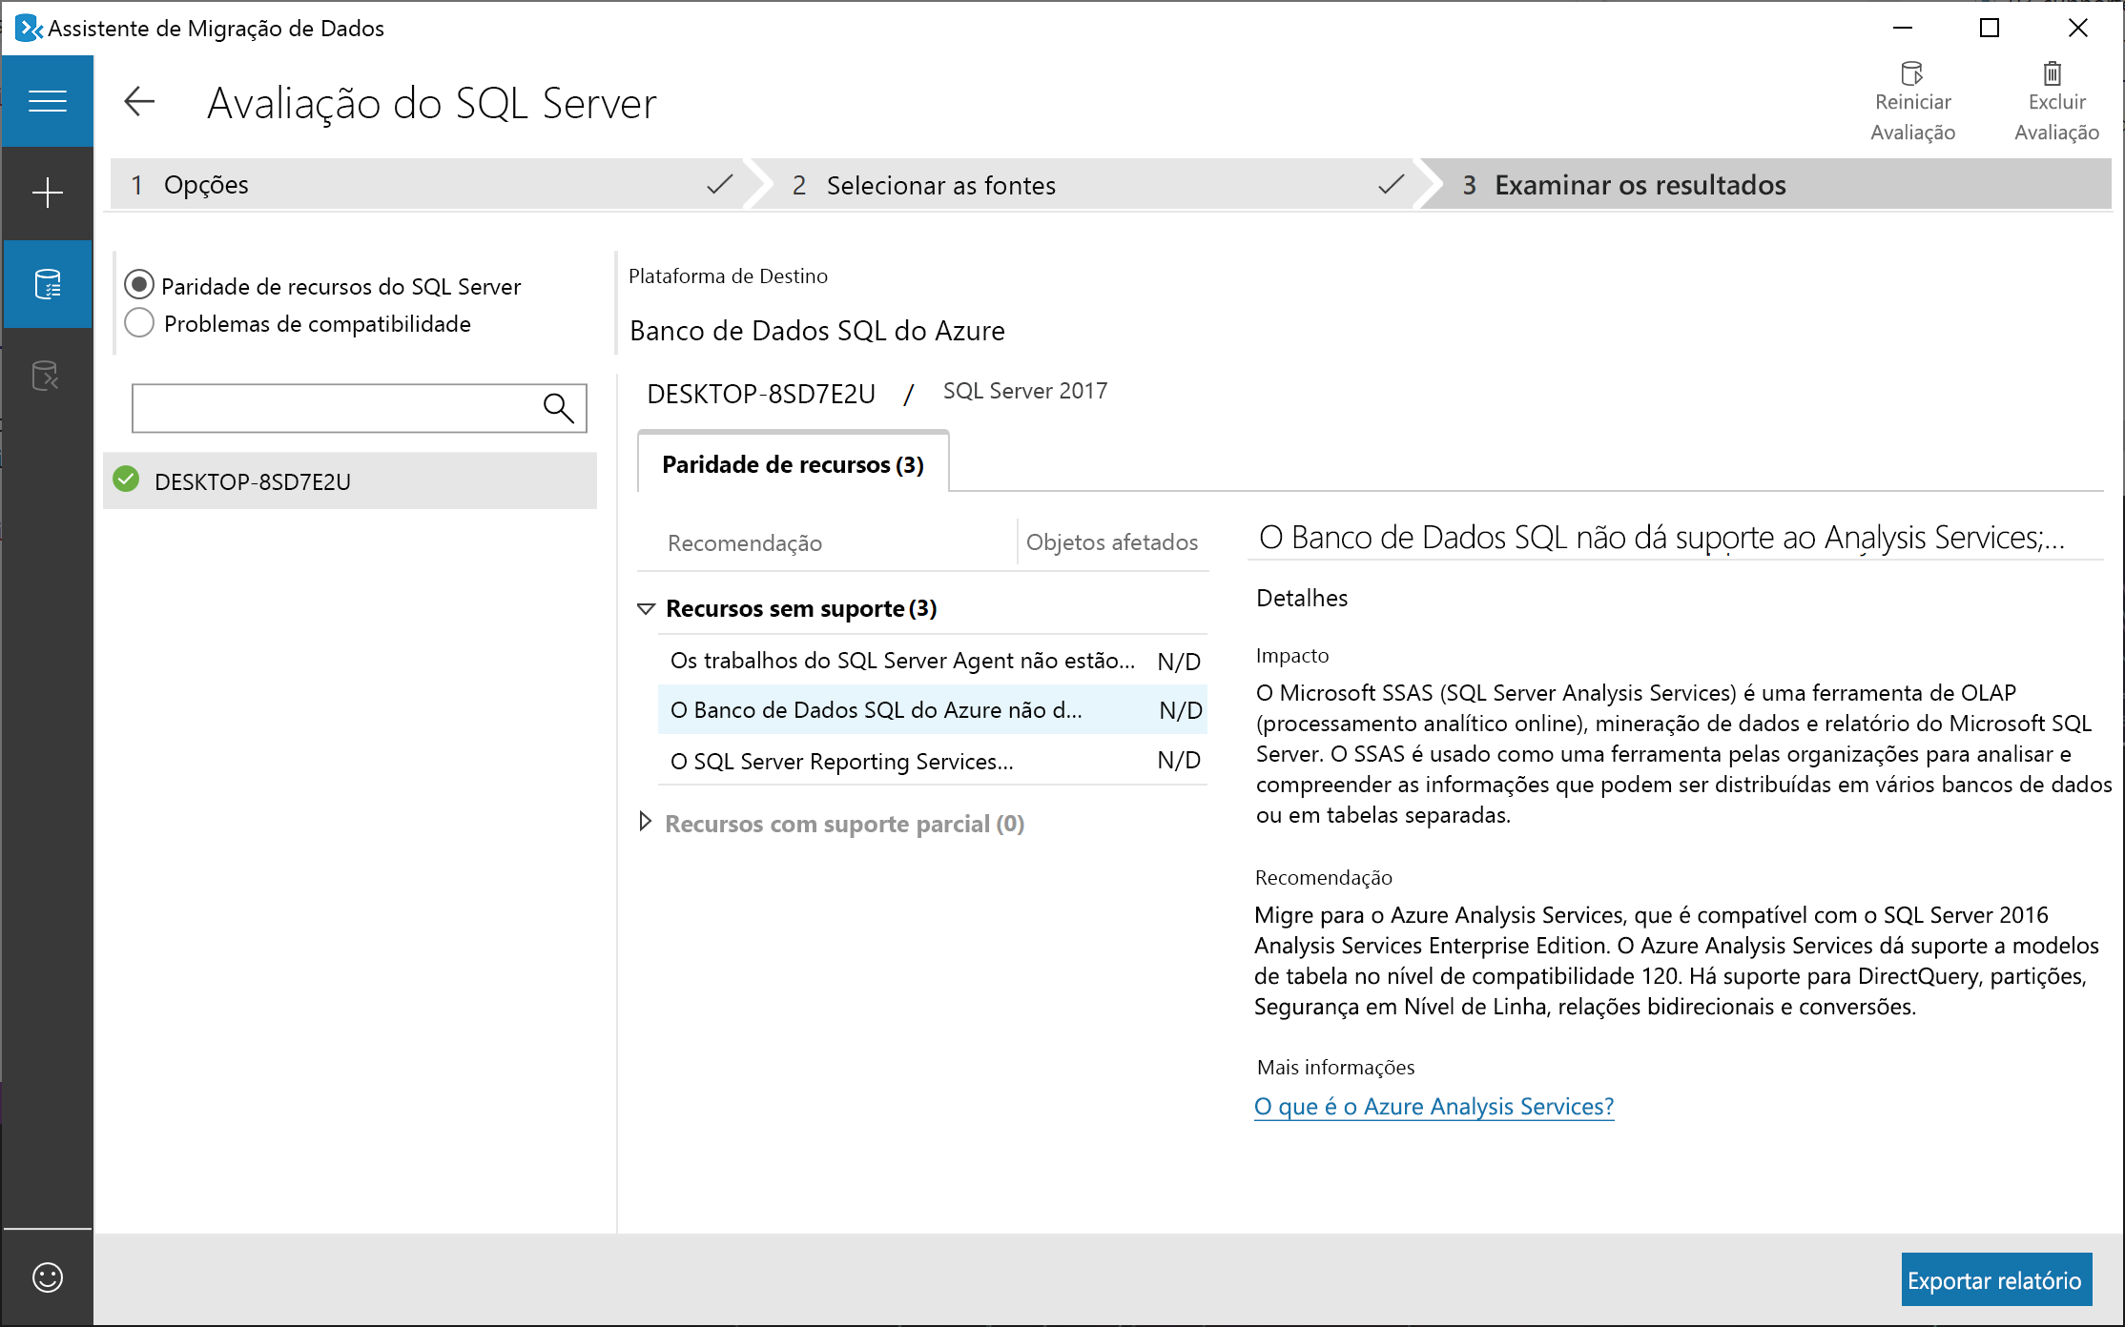This screenshot has height=1327, width=2125.
Task: Select Problemas de compatibilidade radio button
Action: [x=139, y=323]
